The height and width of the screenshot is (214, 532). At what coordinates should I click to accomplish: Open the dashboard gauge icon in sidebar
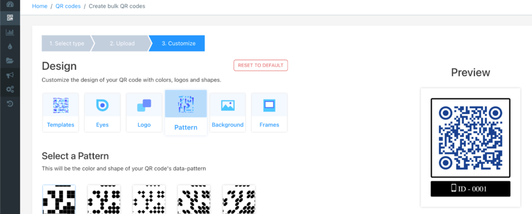click(10, 4)
